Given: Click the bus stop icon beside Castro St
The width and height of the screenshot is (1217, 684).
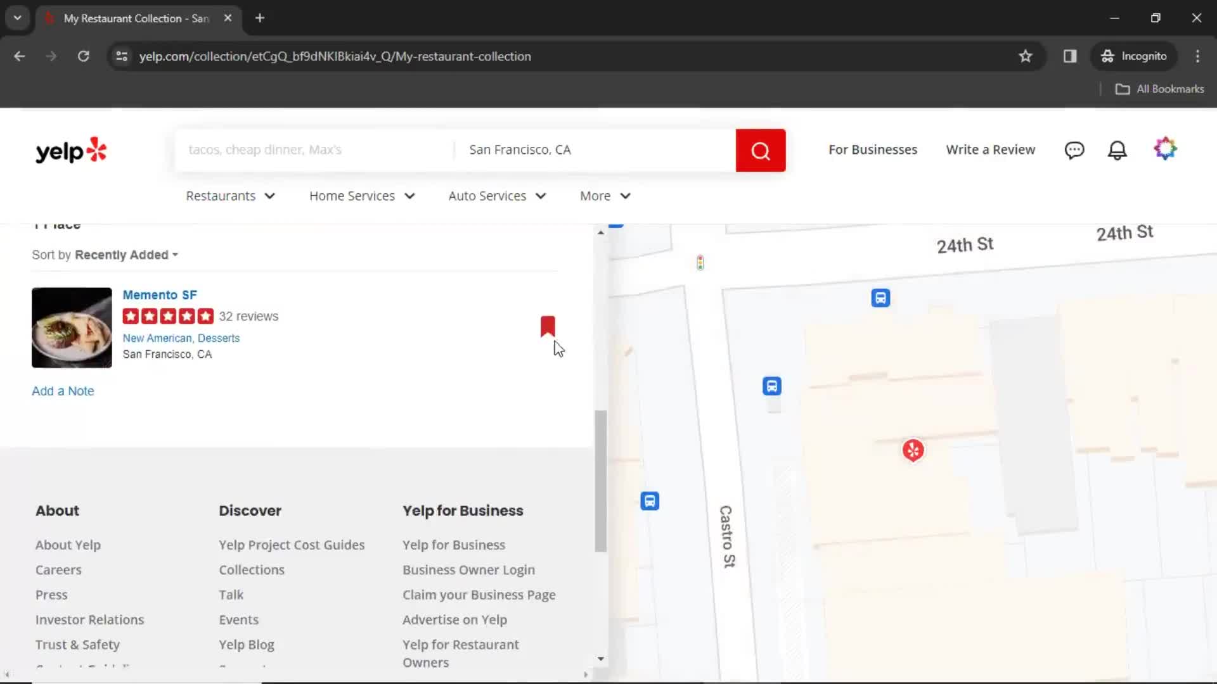Looking at the screenshot, I should click(x=771, y=386).
